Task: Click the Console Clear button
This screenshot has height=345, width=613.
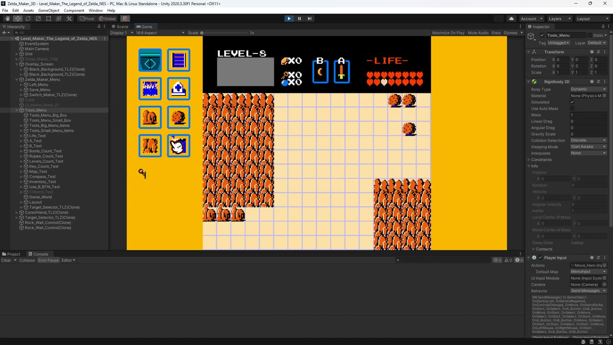Action: 6,260
